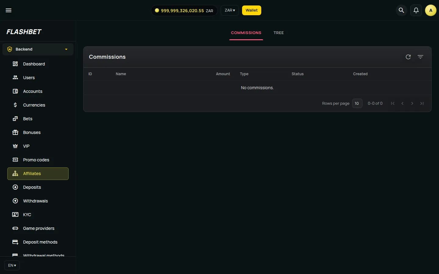Screen dimensions: 439x274
Task: Collapse the Backend menu section
Action: coord(38,49)
